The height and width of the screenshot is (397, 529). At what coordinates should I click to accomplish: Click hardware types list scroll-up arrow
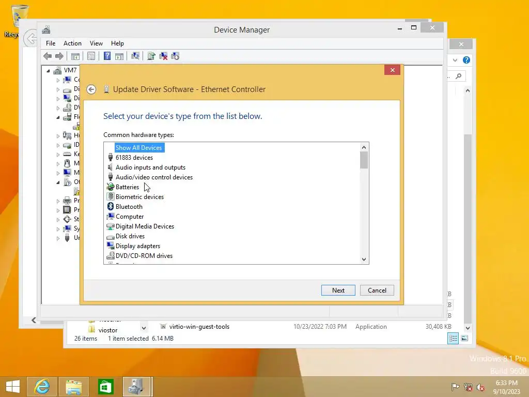[364, 147]
